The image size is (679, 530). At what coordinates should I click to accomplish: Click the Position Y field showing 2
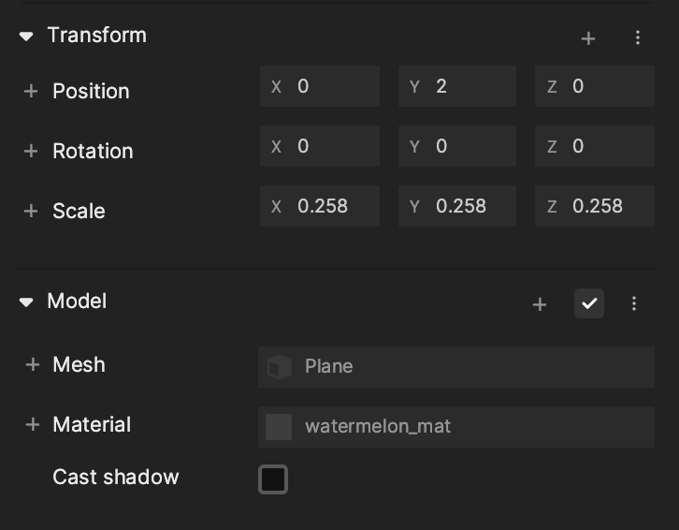(x=456, y=86)
